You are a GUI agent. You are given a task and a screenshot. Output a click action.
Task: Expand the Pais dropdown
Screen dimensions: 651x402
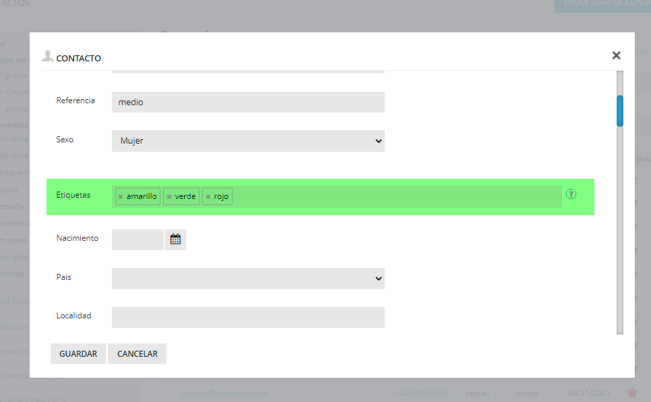(248, 279)
